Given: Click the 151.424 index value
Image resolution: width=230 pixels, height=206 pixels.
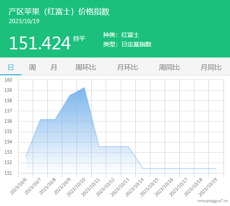Looking at the screenshot, I should click(x=40, y=43).
